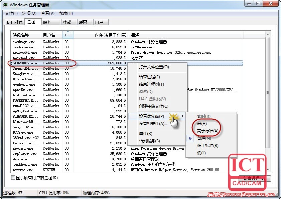281x199 pixels.
Task: Sort by CPU column header
Action: pos(68,35)
